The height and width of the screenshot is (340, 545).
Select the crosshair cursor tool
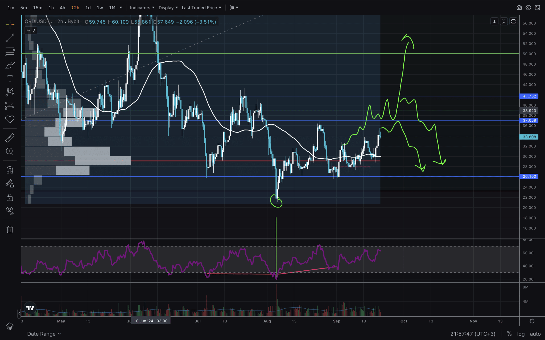coord(10,24)
